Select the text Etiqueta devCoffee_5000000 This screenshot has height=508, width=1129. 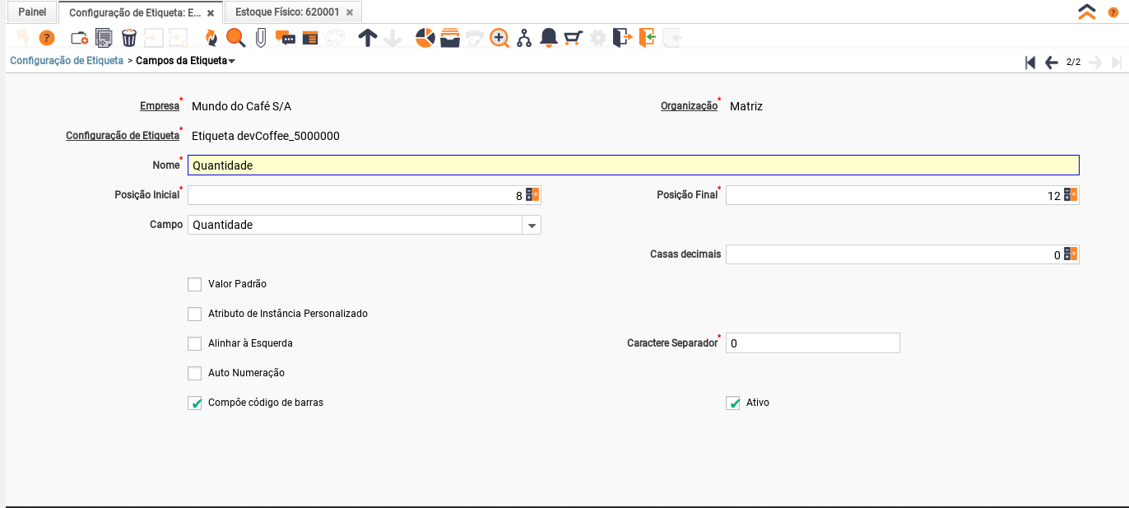click(x=266, y=136)
